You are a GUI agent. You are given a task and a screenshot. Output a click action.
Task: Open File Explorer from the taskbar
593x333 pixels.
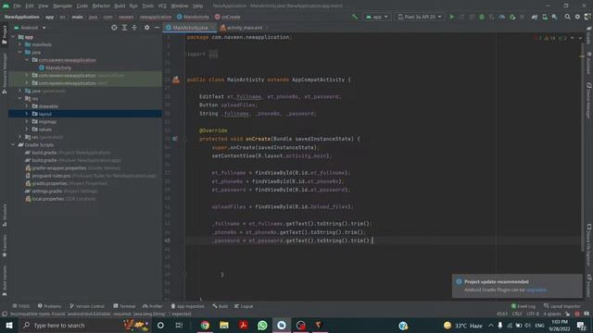[224, 325]
